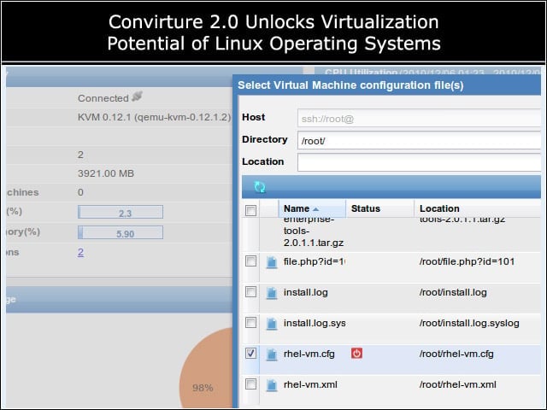Click the Directory input field showing /root/
Viewport: 547px width, 410px height.
[419, 140]
